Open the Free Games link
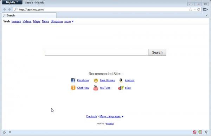The image size is (211, 136). [x=107, y=80]
